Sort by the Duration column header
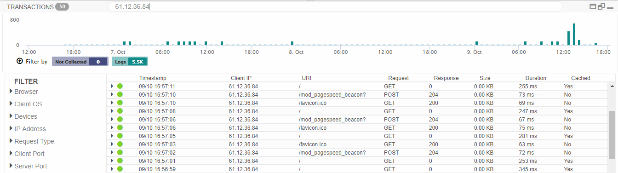This screenshot has width=618, height=173. (x=536, y=78)
